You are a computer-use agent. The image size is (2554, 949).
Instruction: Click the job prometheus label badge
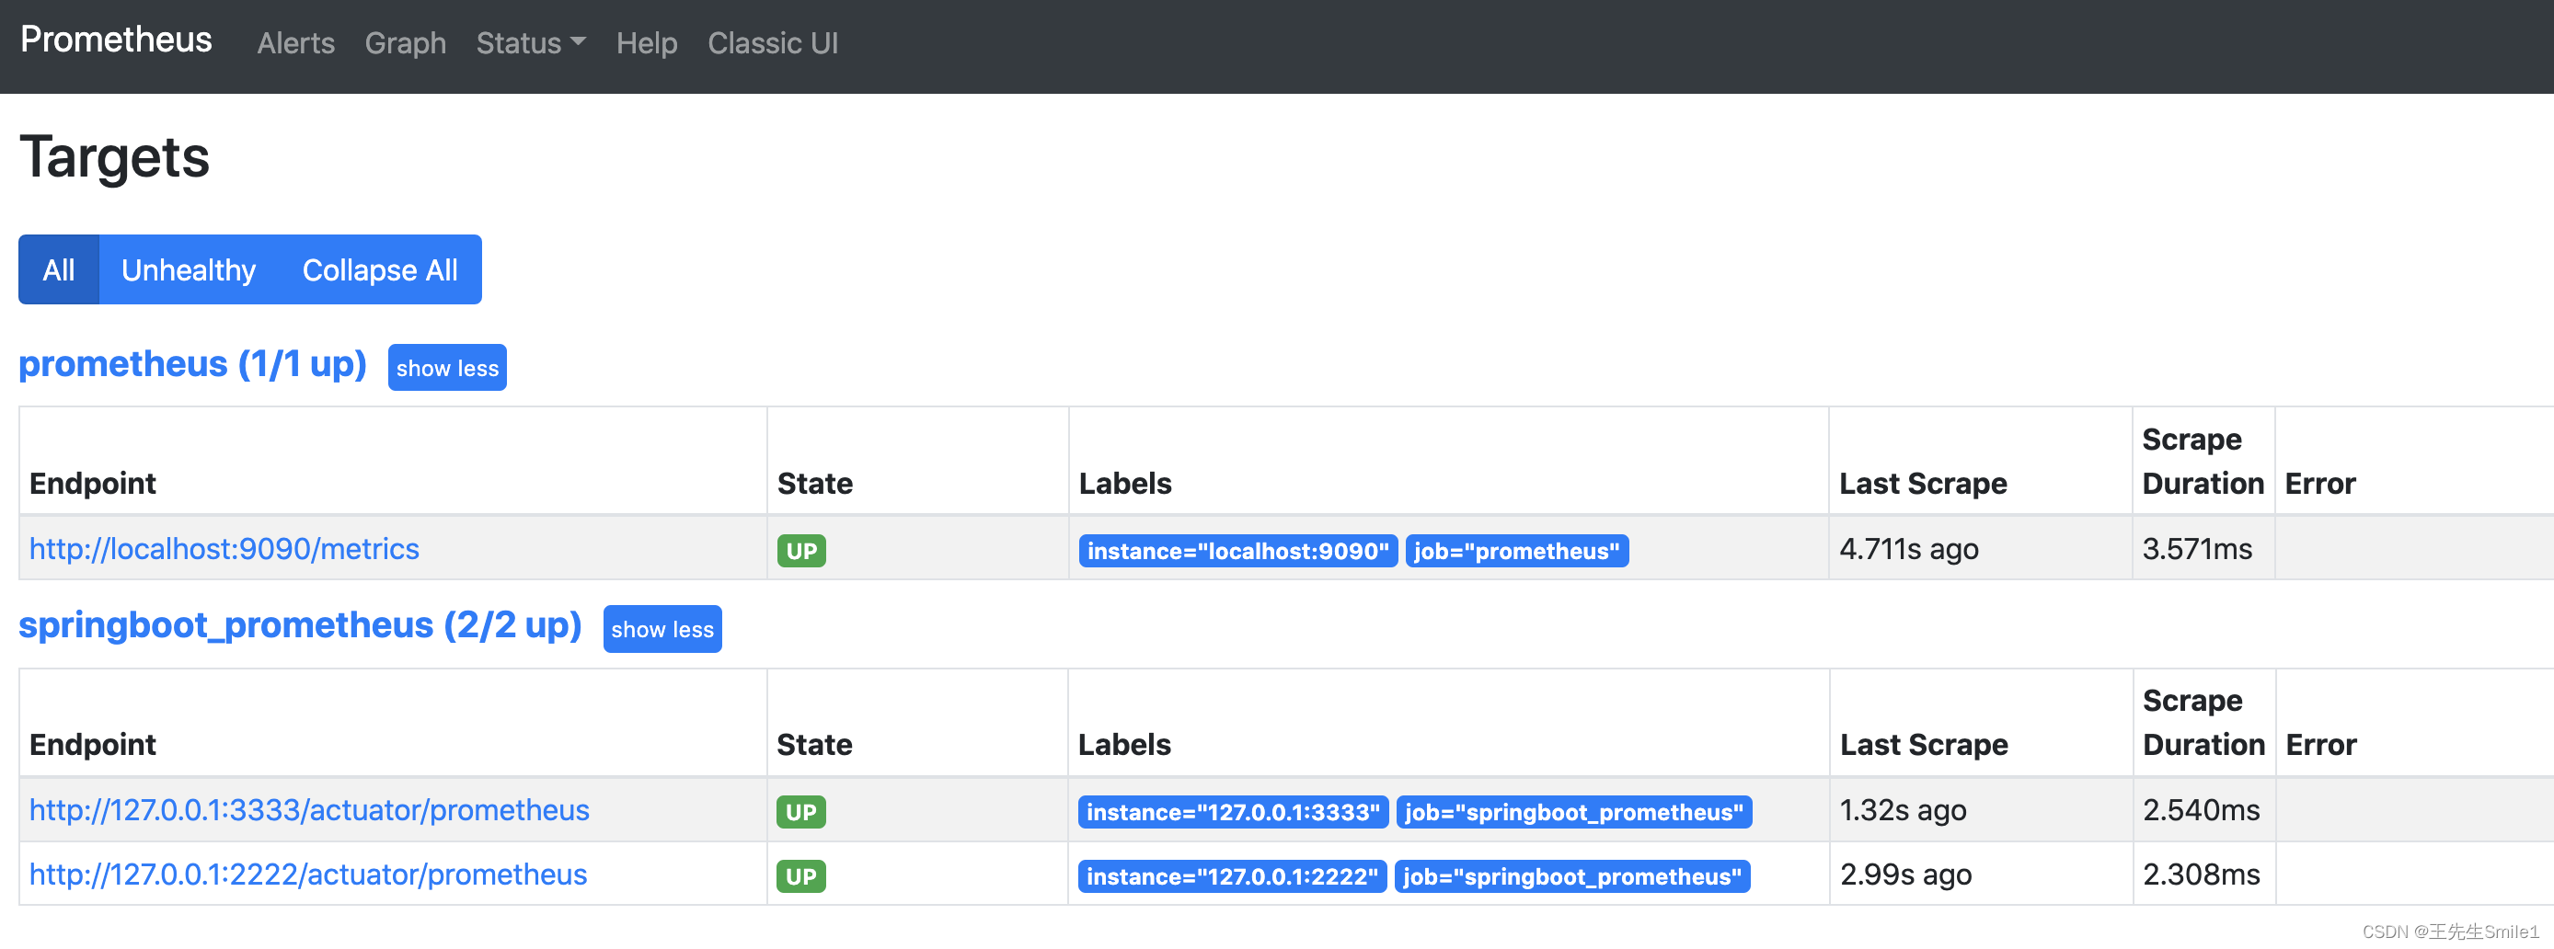pyautogui.click(x=1516, y=551)
